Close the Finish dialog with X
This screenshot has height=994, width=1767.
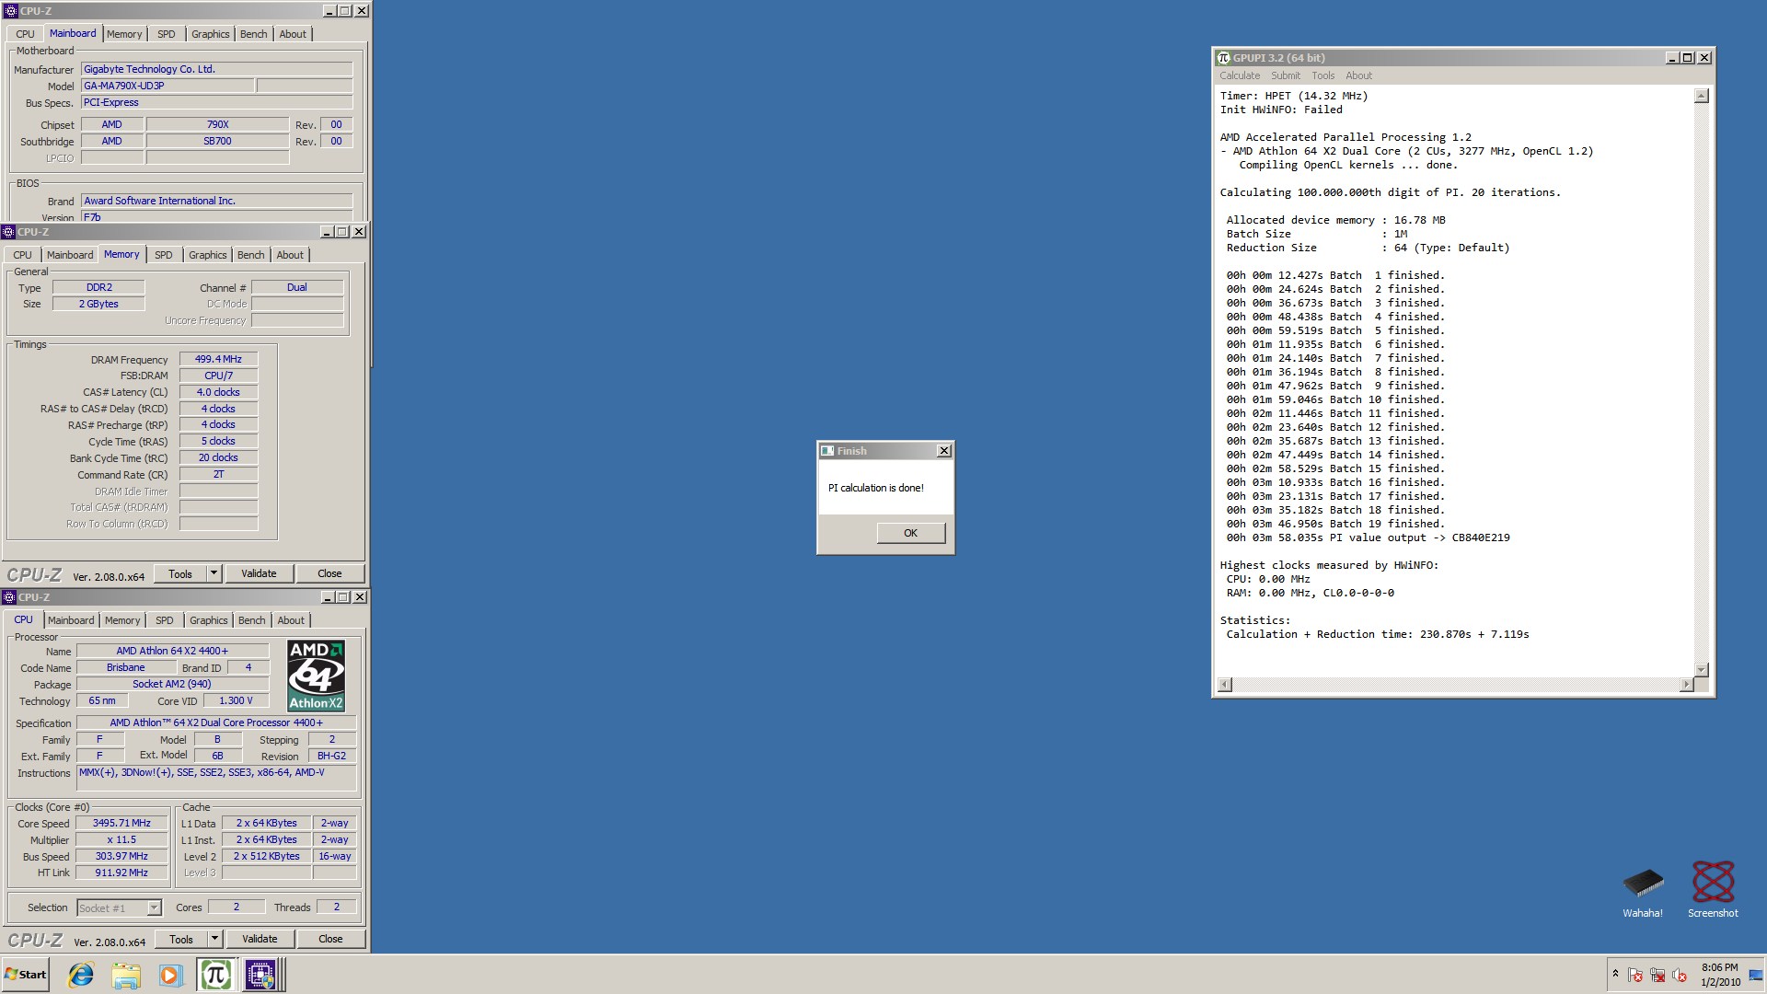click(943, 451)
